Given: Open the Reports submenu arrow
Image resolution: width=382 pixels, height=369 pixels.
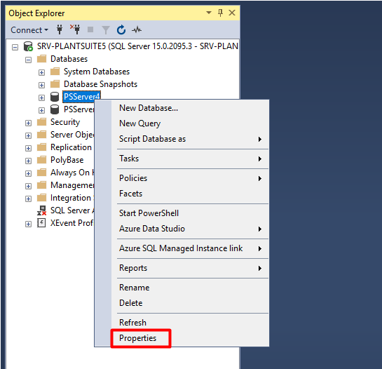Looking at the screenshot, I should [x=260, y=268].
